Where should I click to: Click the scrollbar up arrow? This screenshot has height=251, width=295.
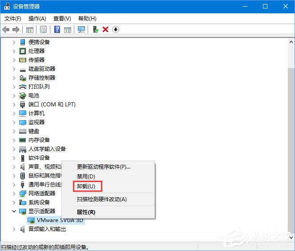pyautogui.click(x=291, y=42)
